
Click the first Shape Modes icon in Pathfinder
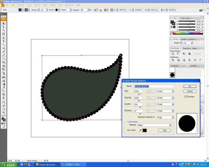(173, 54)
